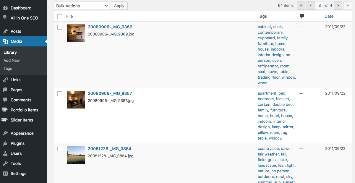Sort by the comments bubble column icon

[302, 16]
